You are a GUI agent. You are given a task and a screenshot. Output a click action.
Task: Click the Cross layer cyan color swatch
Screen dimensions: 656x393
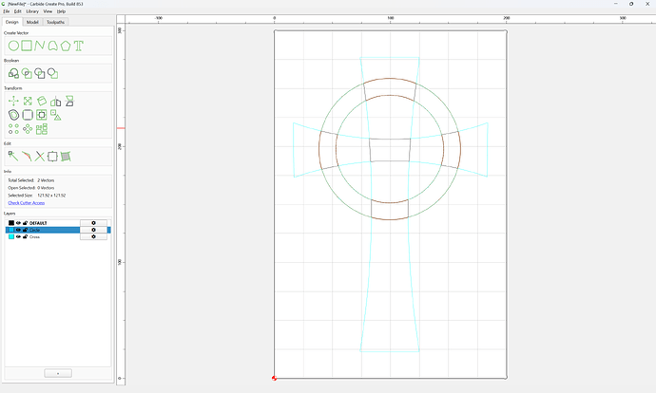pyautogui.click(x=11, y=236)
